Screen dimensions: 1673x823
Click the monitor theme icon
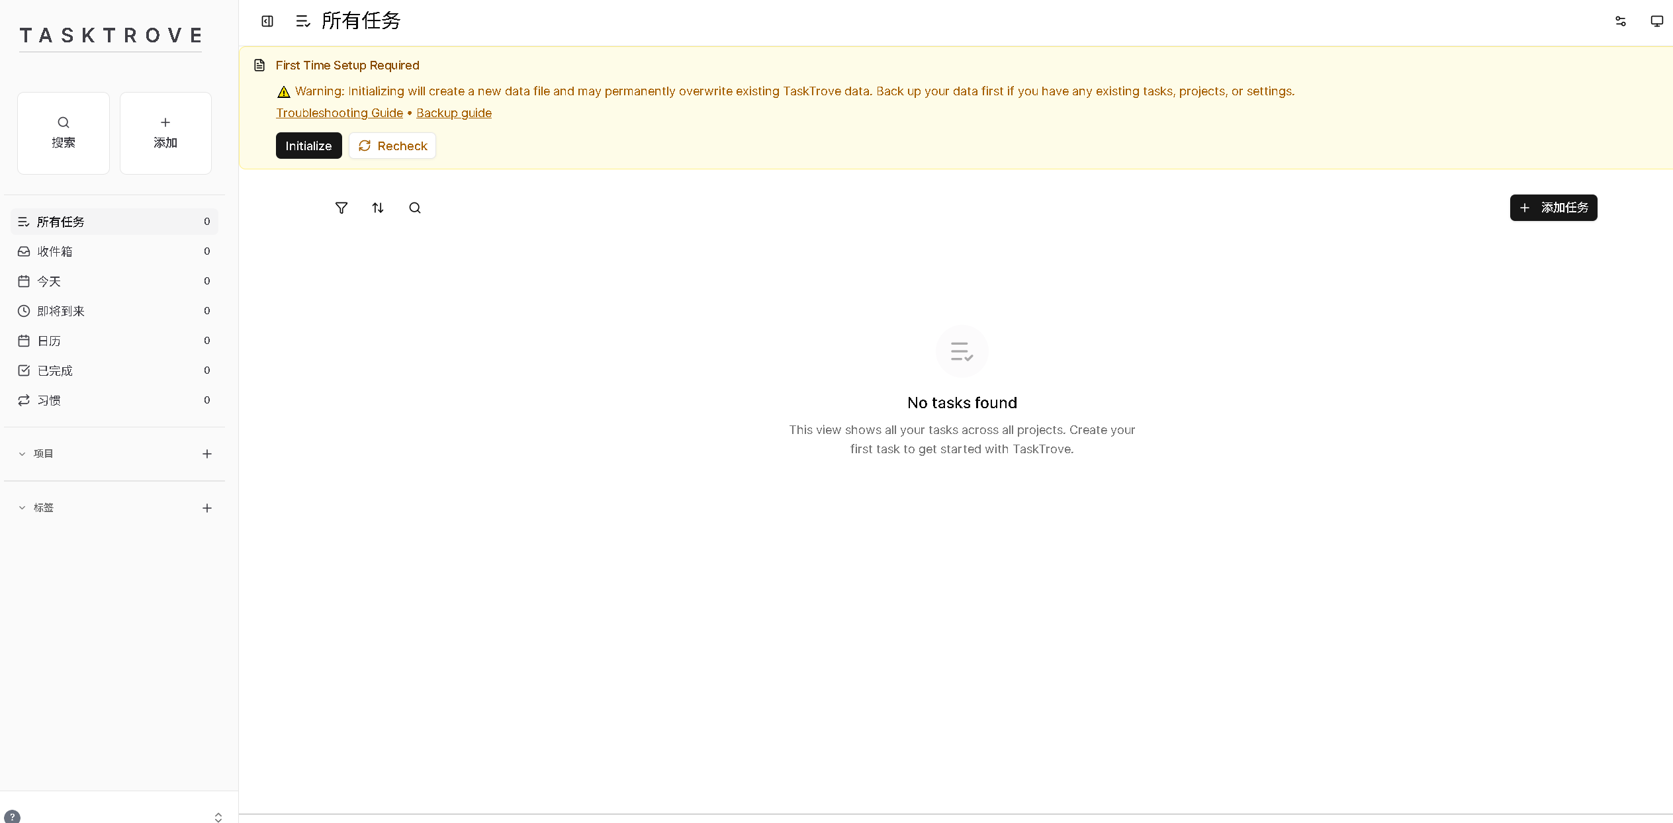click(x=1657, y=21)
